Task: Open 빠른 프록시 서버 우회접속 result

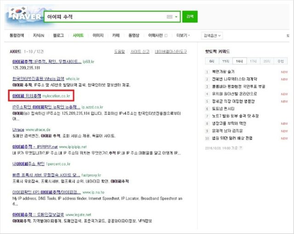Action: pos(46,175)
